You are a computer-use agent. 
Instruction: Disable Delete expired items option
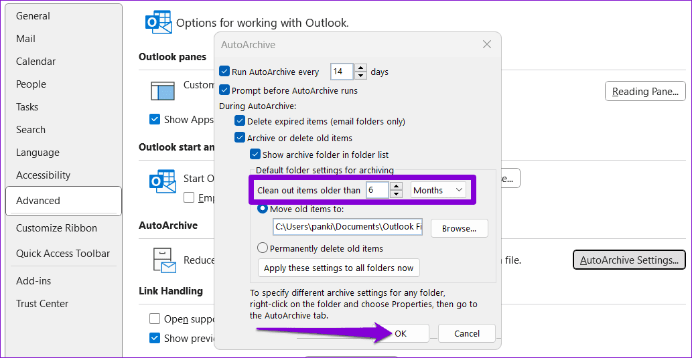tap(240, 121)
